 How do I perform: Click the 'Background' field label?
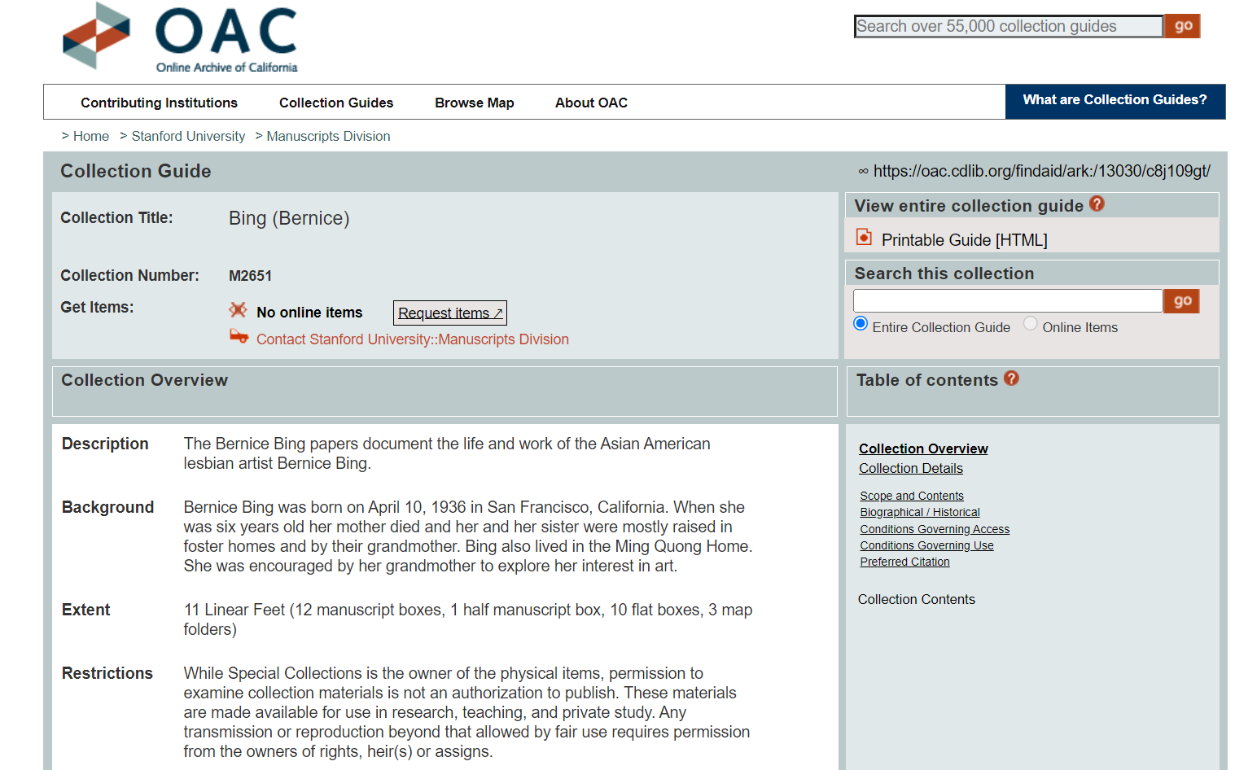107,507
